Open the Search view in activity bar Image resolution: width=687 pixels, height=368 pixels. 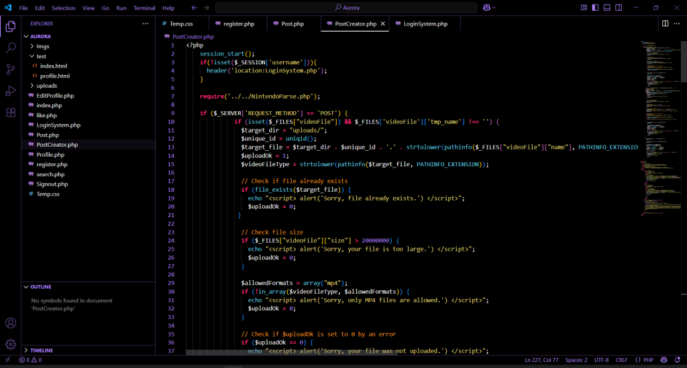(x=11, y=48)
